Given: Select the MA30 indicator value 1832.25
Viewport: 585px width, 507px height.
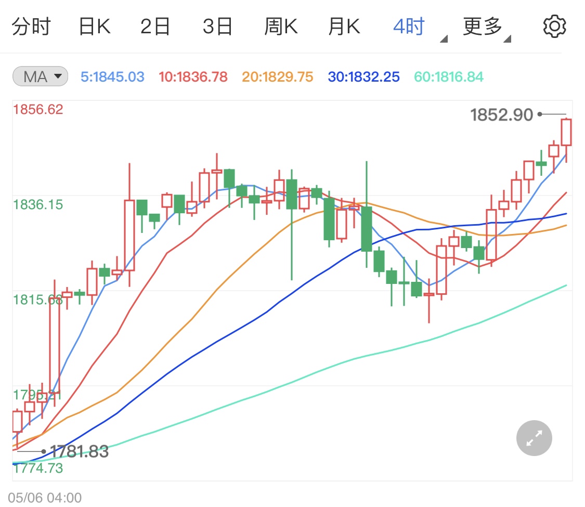Looking at the screenshot, I should pos(363,76).
